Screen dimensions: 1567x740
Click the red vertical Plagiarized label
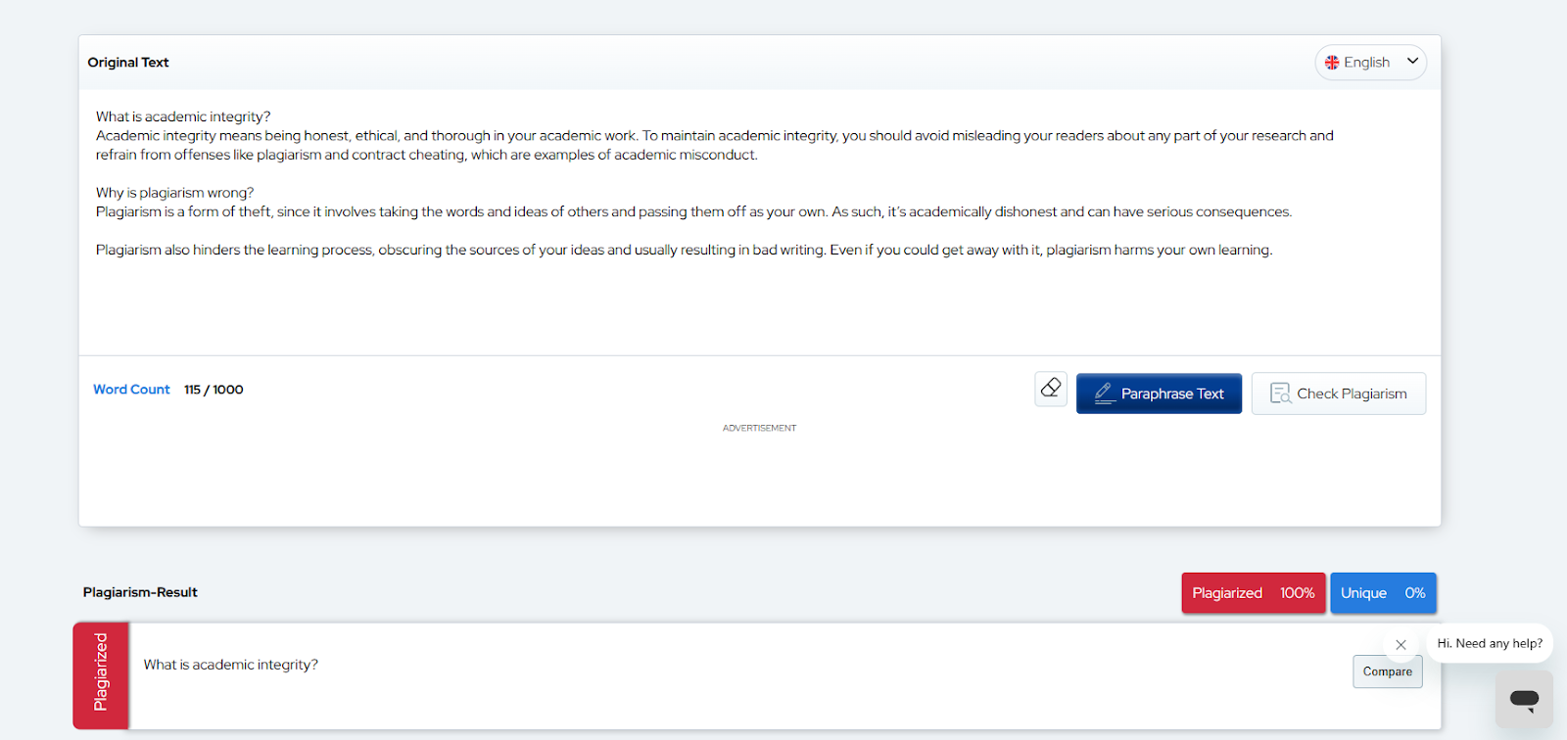[101, 675]
